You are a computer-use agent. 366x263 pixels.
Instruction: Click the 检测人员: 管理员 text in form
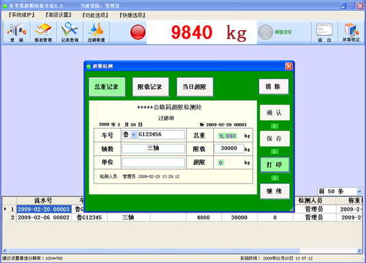click(117, 177)
